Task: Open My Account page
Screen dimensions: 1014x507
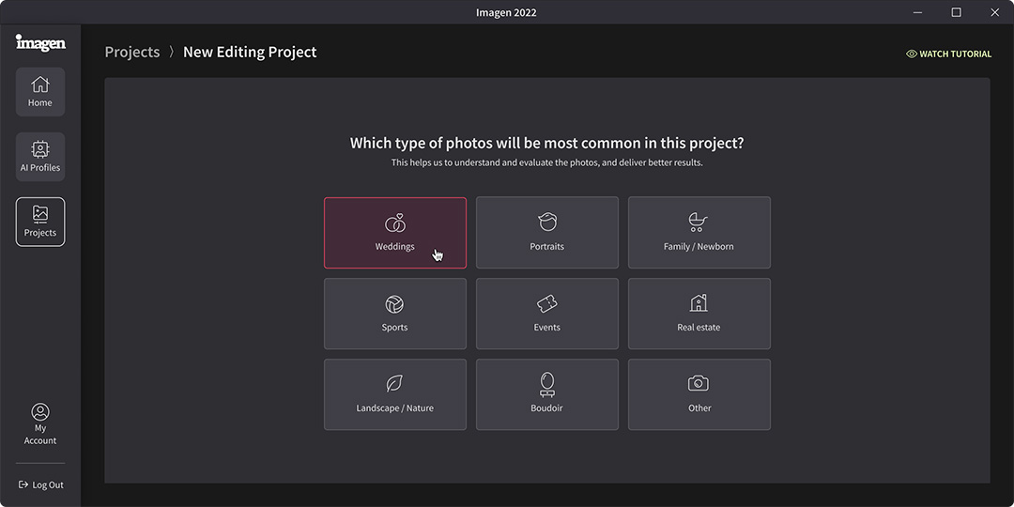Action: (40, 424)
